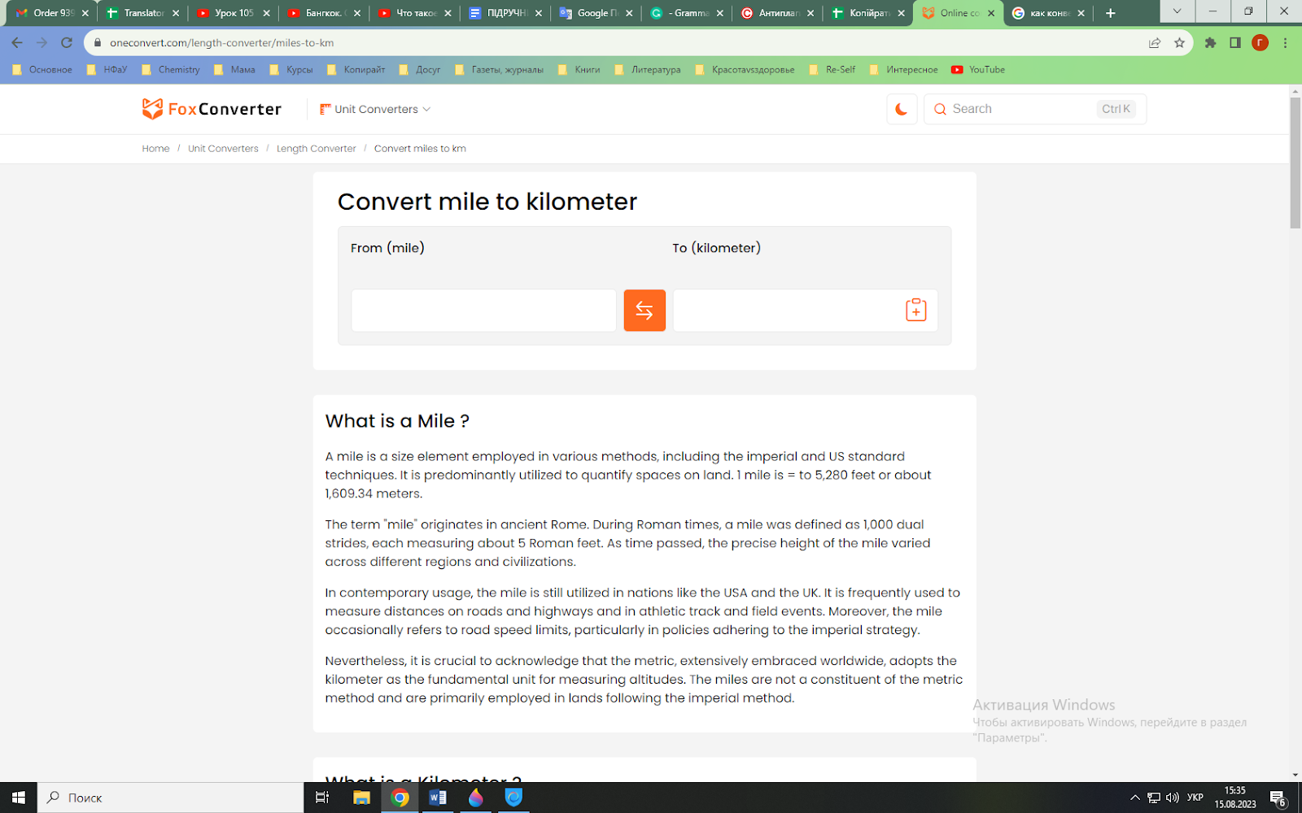Open the volume control in system tray

(1173, 798)
